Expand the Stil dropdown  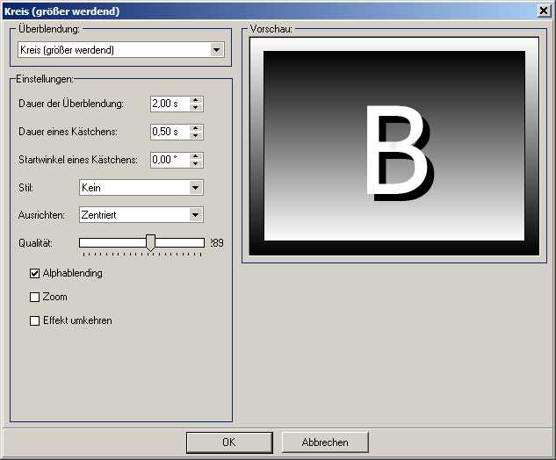click(x=195, y=188)
